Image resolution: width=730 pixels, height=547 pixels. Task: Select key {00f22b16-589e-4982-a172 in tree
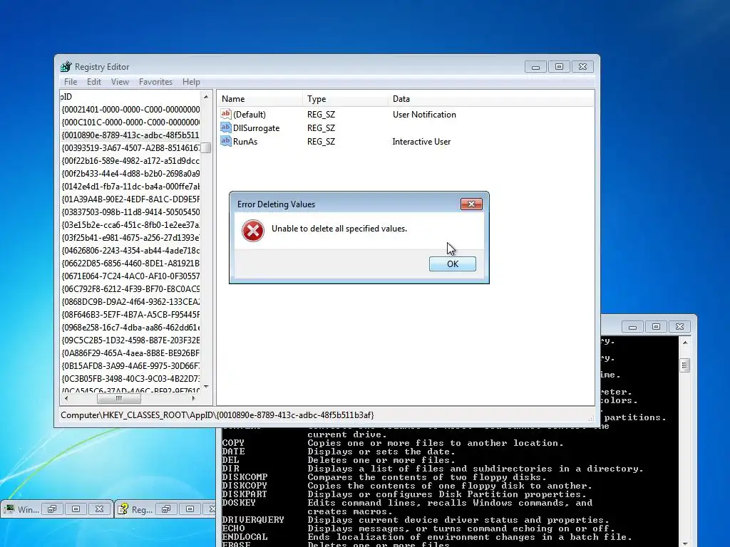(x=130, y=161)
